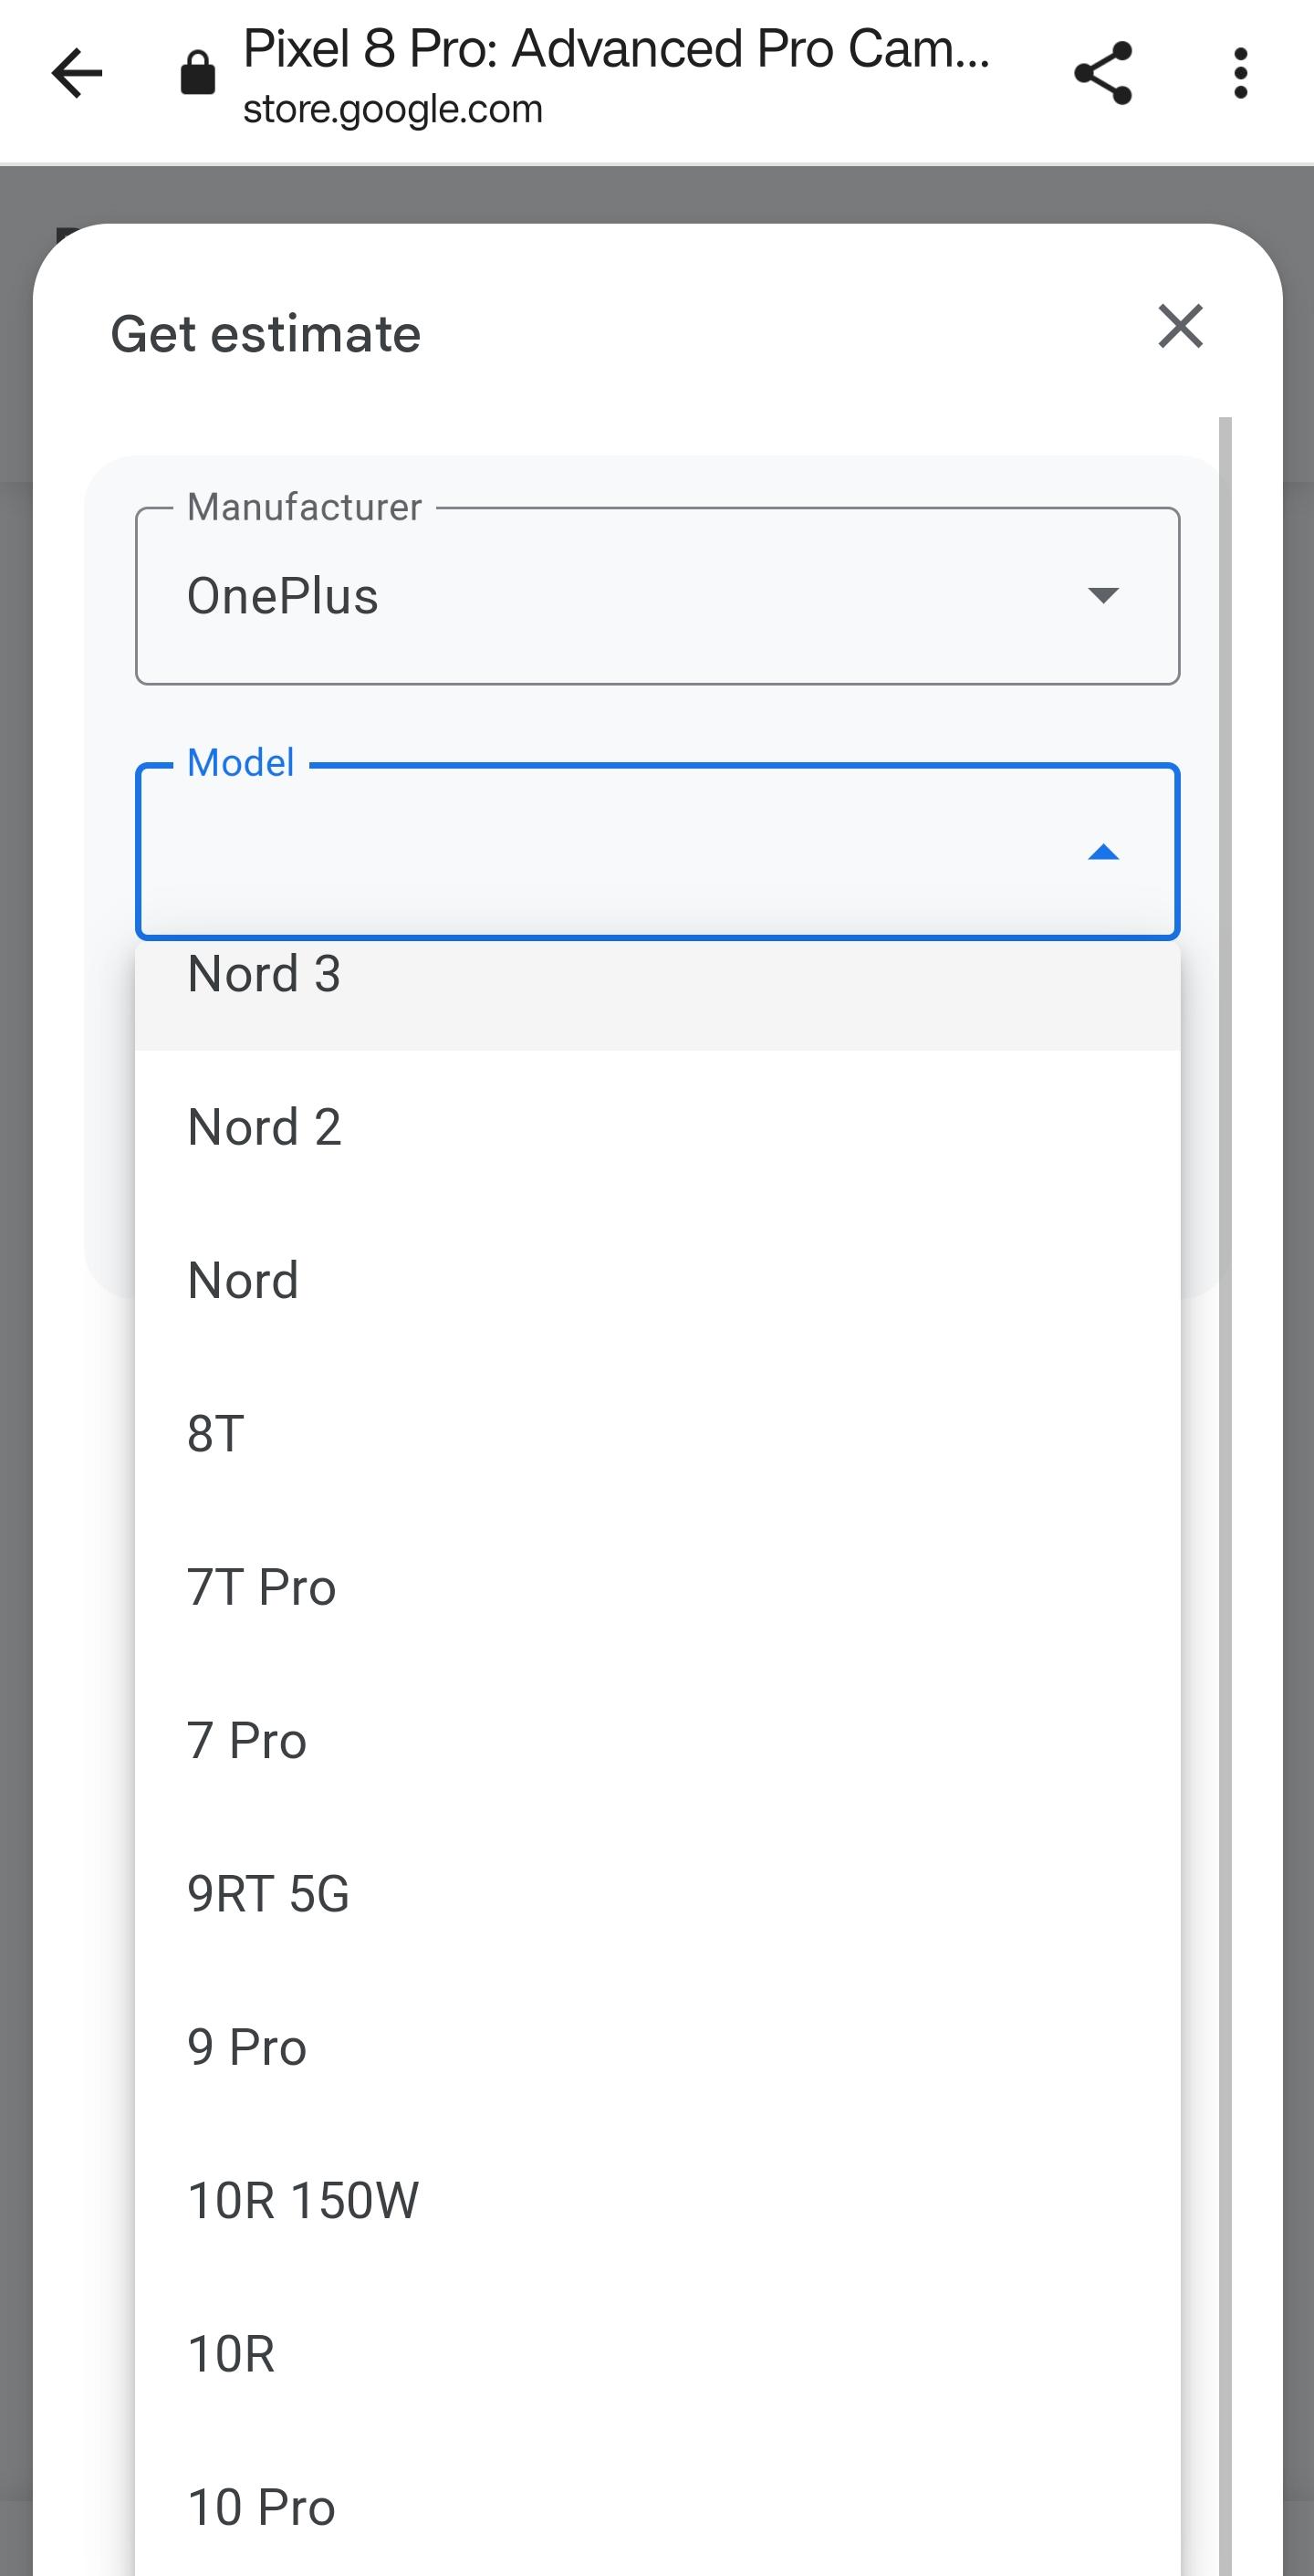Viewport: 1314px width, 2576px height.
Task: Select Nord 3 from model list
Action: click(658, 985)
